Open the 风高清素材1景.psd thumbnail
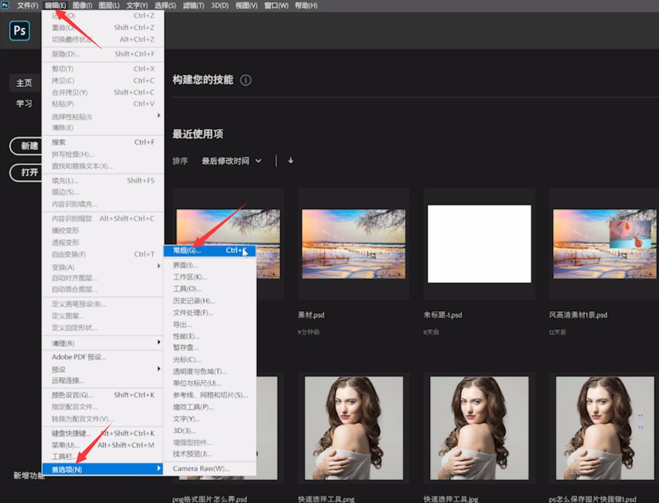Image resolution: width=659 pixels, height=503 pixels. pyautogui.click(x=604, y=244)
